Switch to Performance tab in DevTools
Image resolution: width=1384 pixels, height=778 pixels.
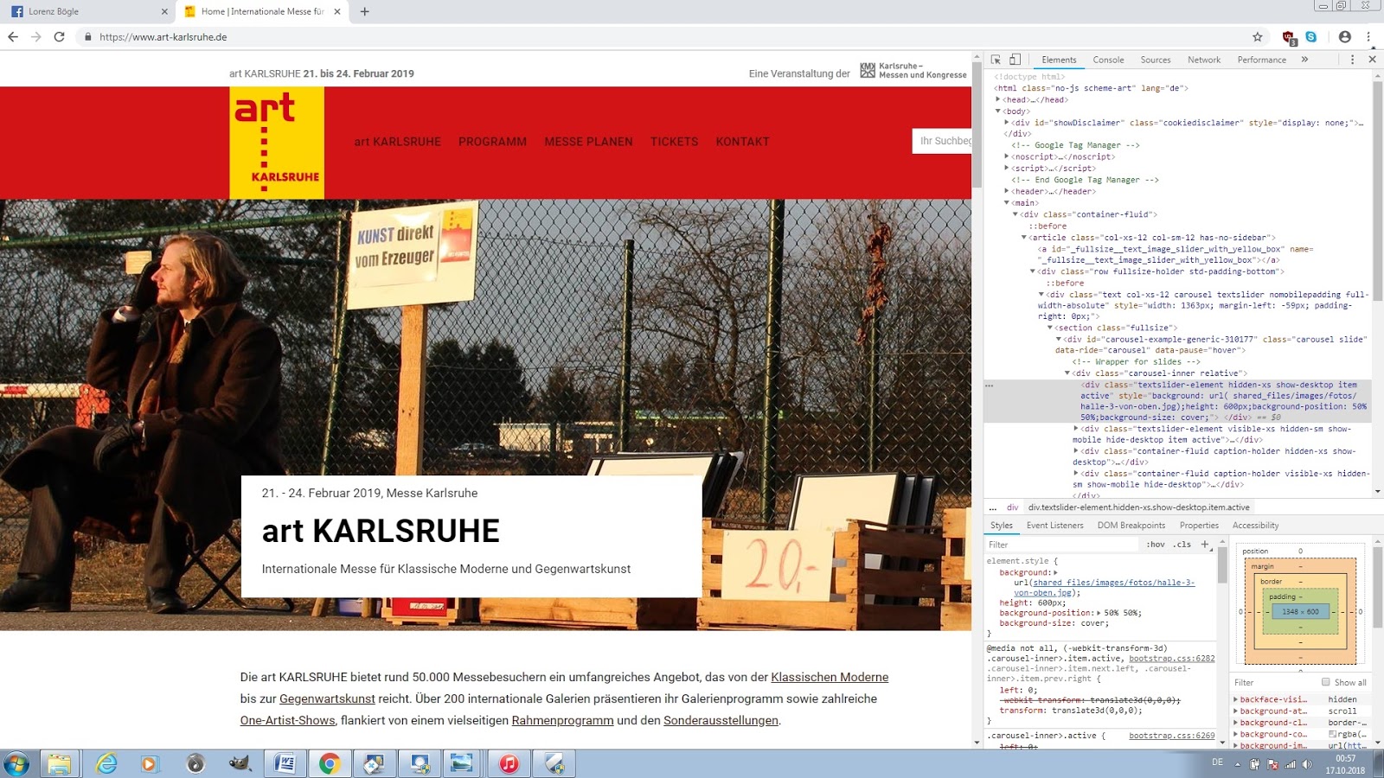pyautogui.click(x=1261, y=60)
